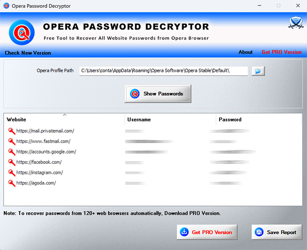Click the Opera Profile Path input field
Viewport: 307px width, 250px height.
pyautogui.click(x=163, y=71)
